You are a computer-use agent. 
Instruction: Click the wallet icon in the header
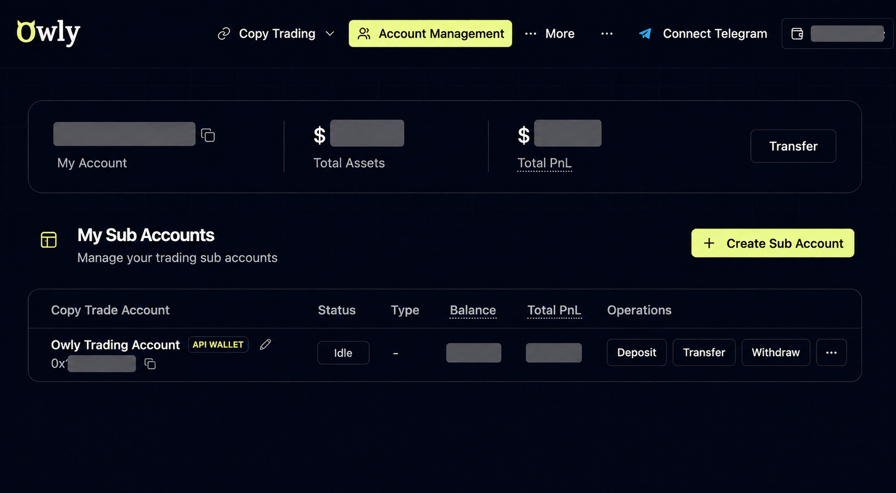point(797,33)
